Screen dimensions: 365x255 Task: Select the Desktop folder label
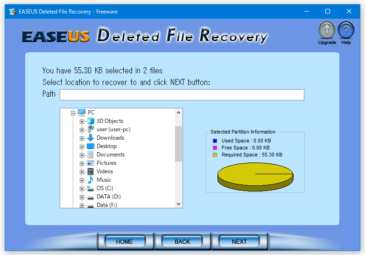[106, 146]
